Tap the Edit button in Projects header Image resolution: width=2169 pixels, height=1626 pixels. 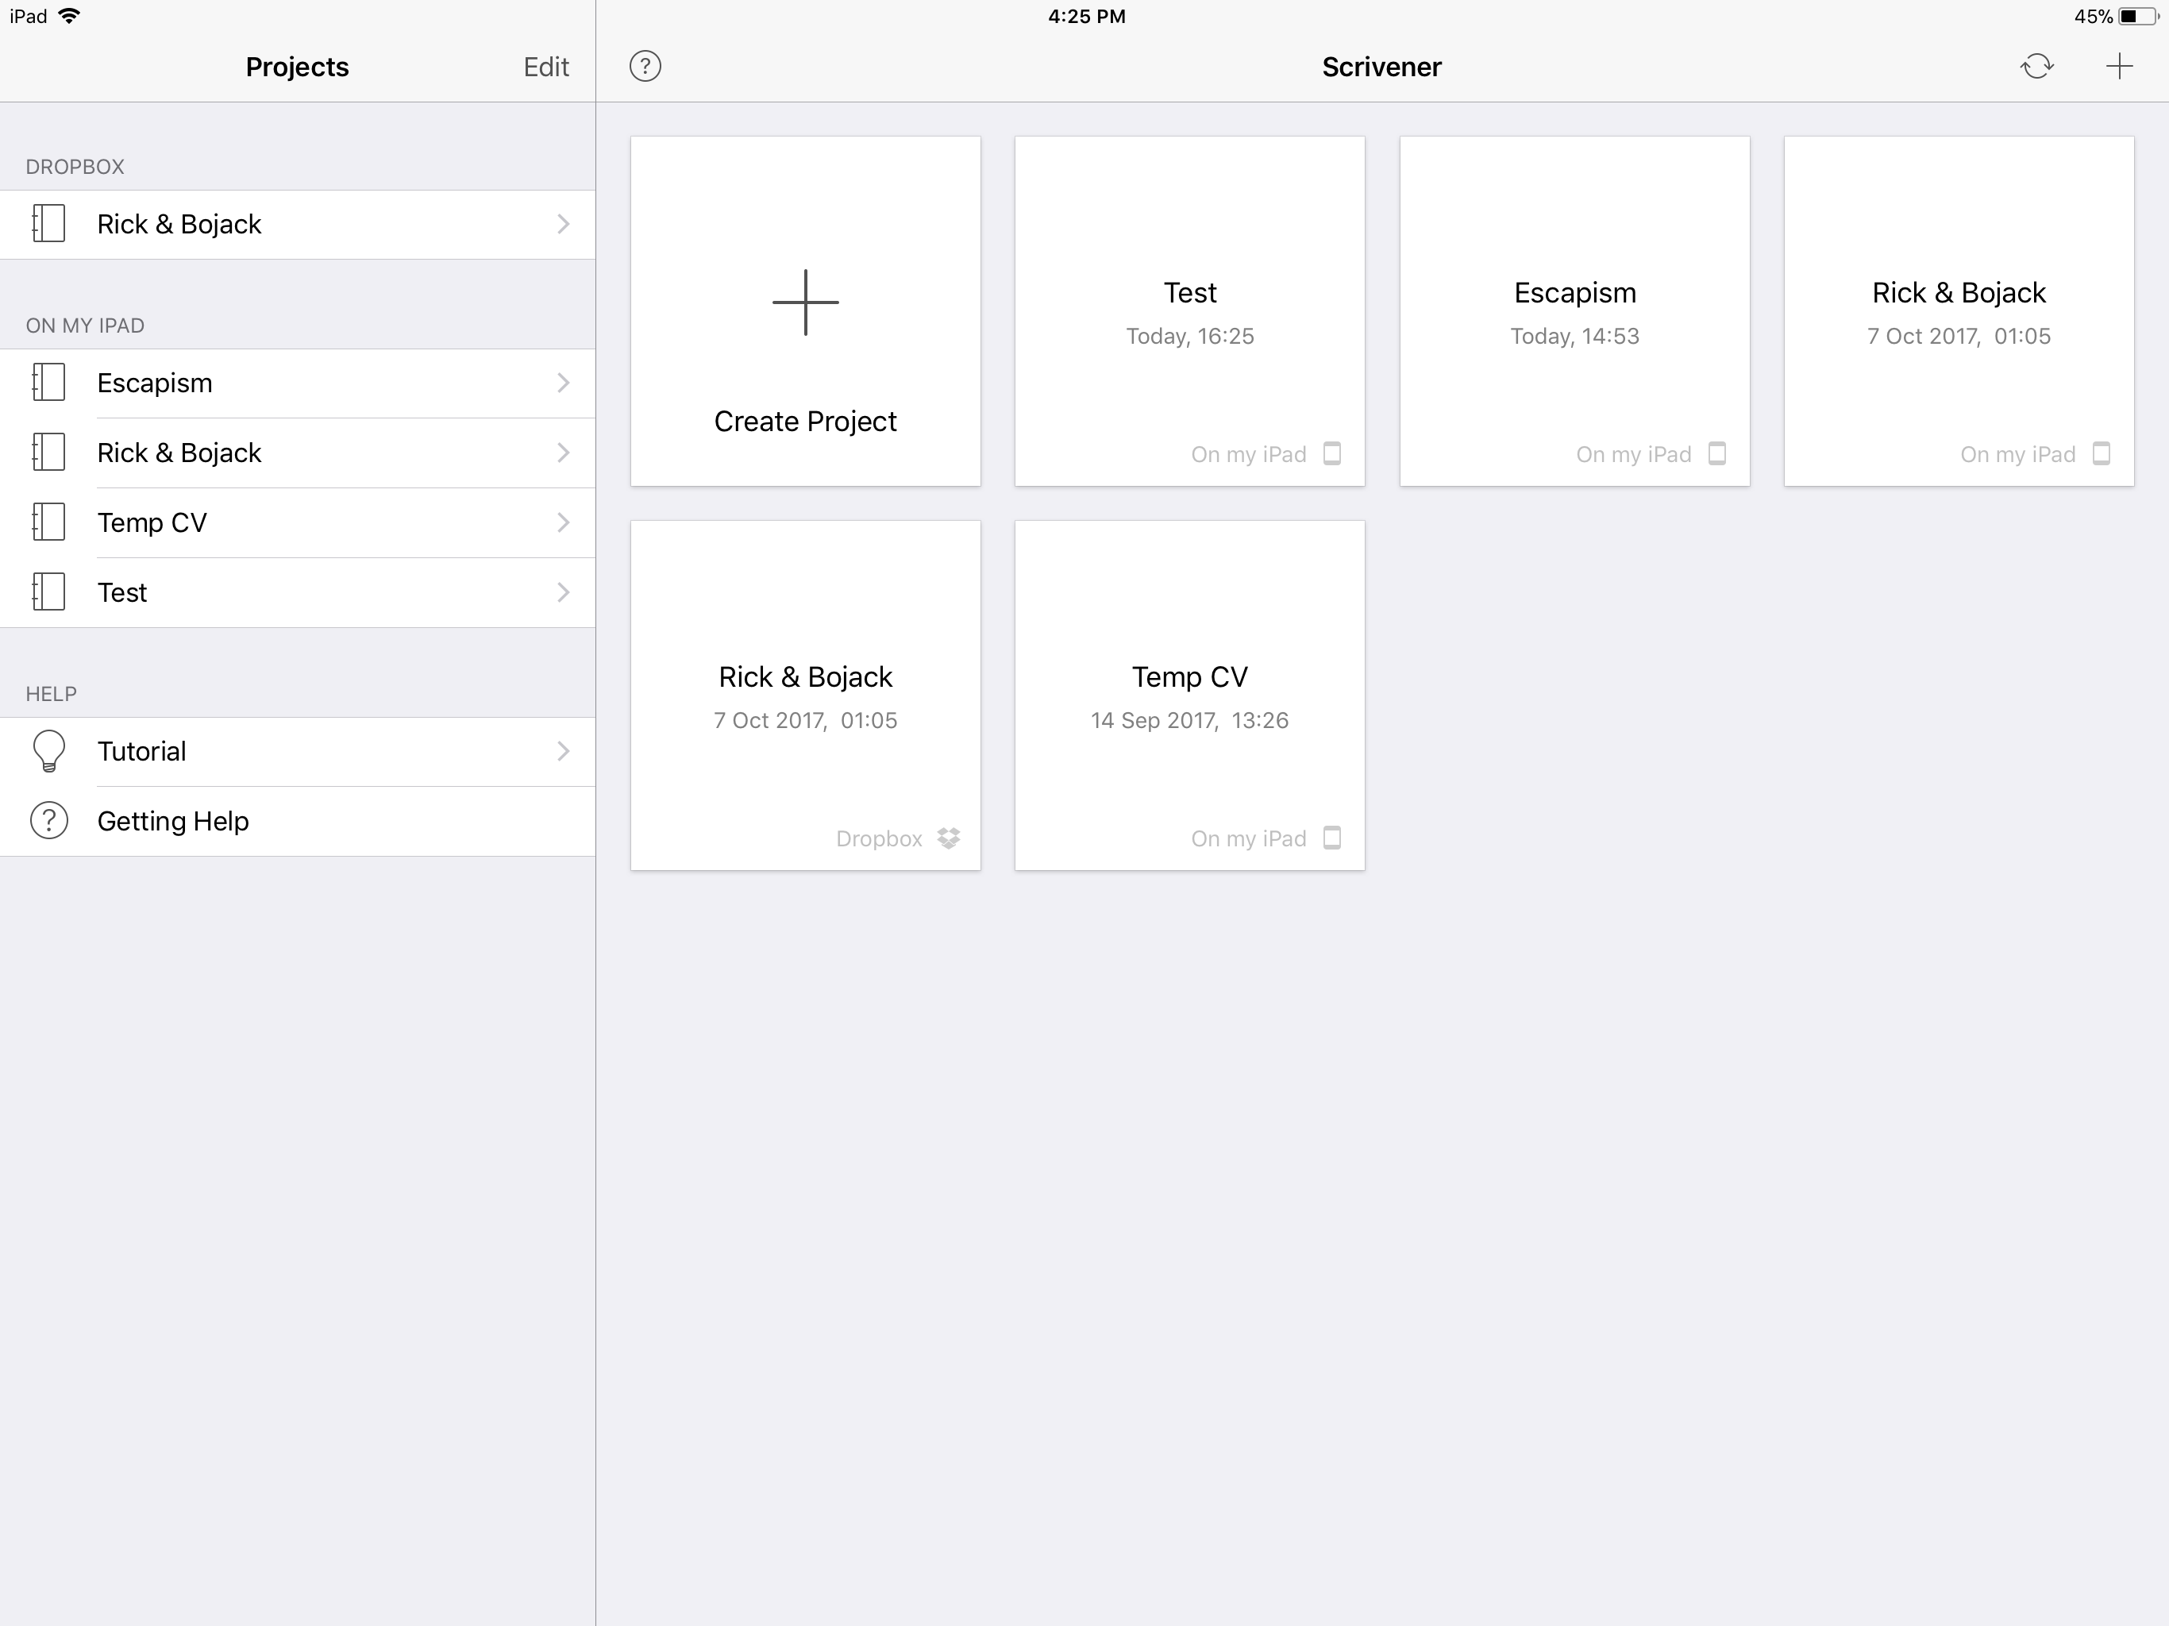(x=545, y=67)
